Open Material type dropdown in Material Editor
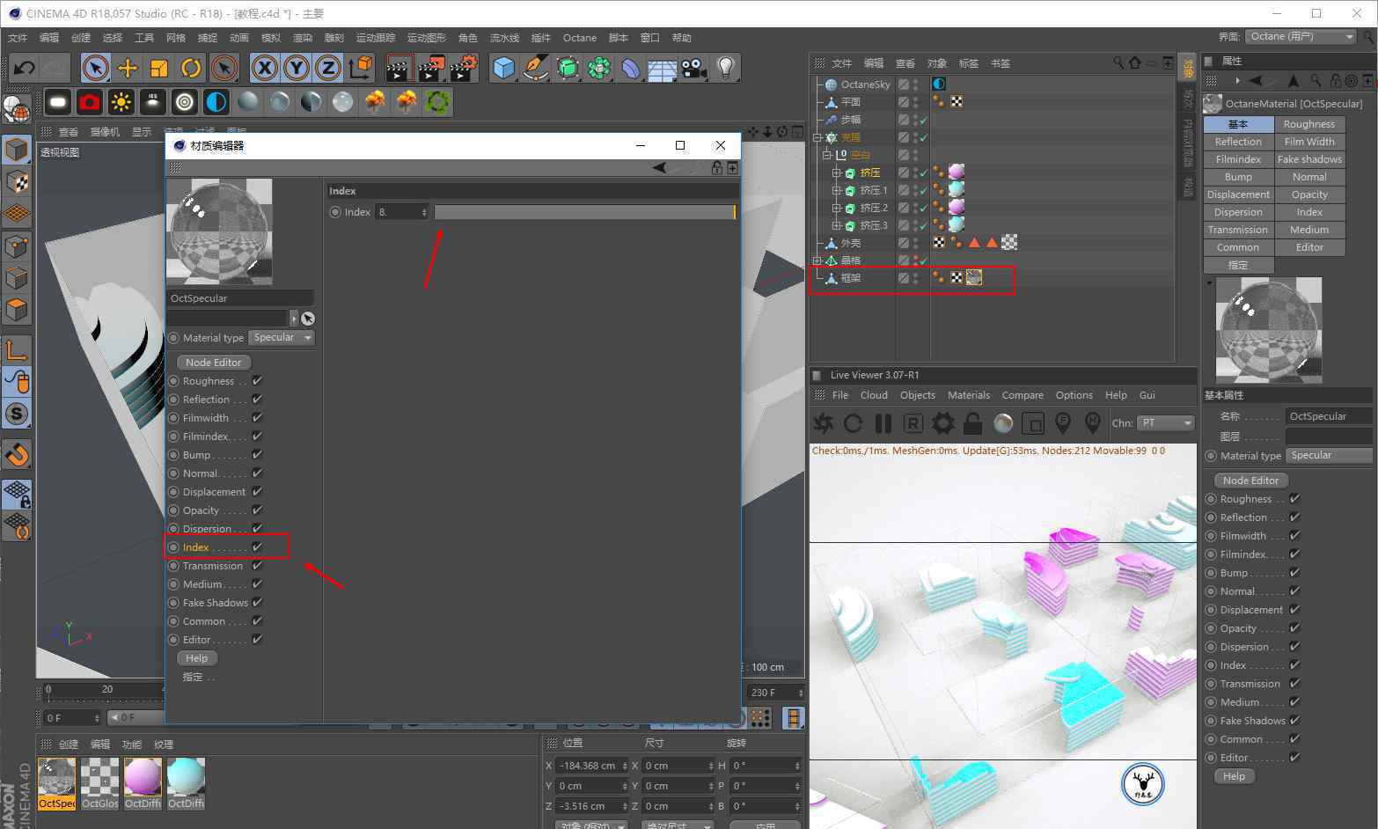Image resolution: width=1378 pixels, height=829 pixels. point(282,338)
